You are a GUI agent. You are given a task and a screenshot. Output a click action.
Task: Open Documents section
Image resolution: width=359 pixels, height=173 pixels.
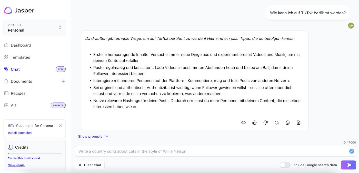click(x=21, y=82)
